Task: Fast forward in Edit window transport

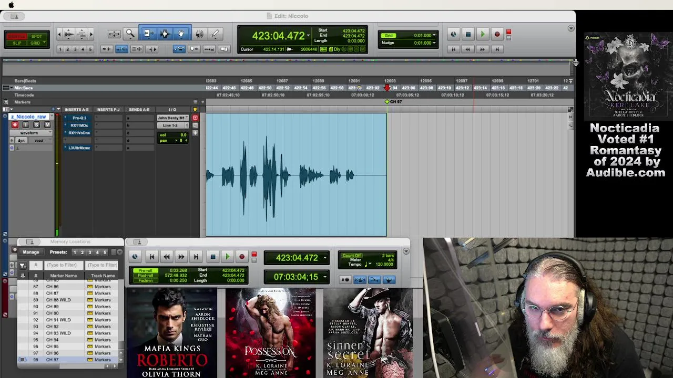Action: pos(482,49)
